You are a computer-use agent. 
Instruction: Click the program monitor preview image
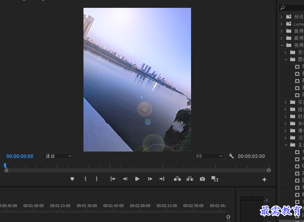(x=137, y=80)
